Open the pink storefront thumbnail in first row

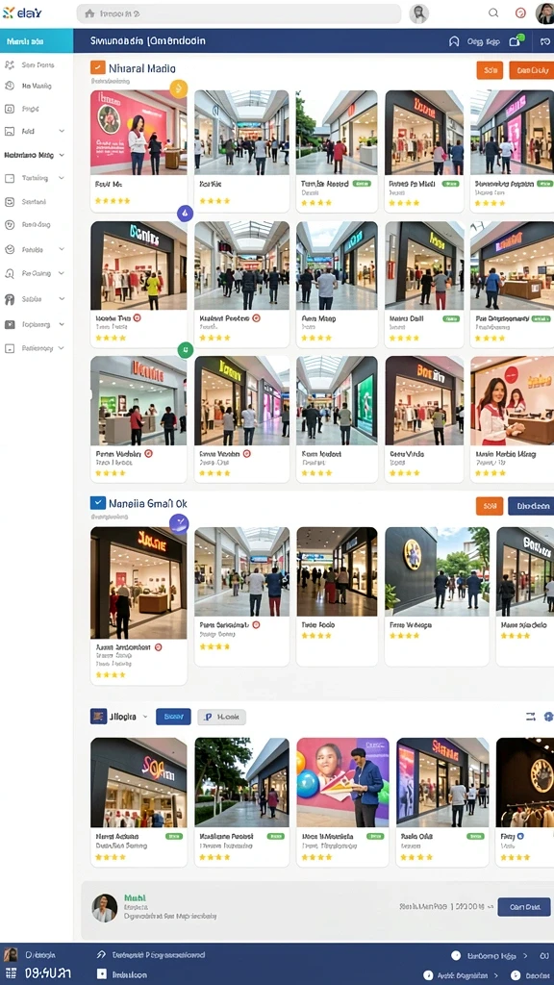point(138,132)
